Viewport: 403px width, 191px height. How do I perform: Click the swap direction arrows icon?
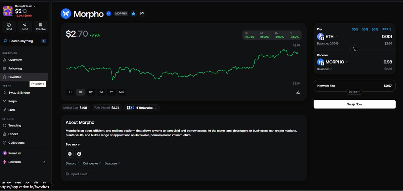point(354,49)
